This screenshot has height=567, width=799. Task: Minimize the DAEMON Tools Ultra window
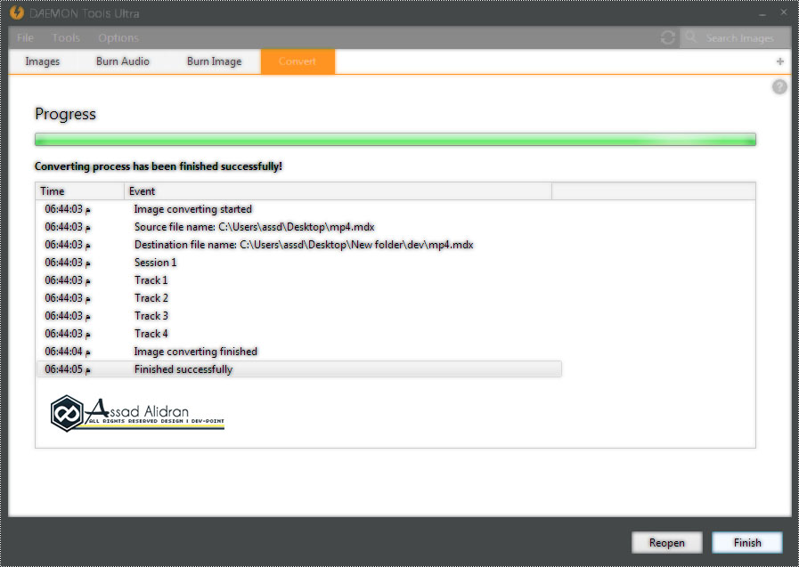click(x=762, y=13)
